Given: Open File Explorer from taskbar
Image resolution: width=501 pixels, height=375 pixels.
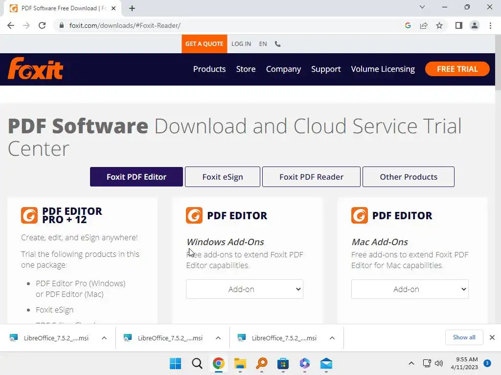Looking at the screenshot, I should pos(240,363).
